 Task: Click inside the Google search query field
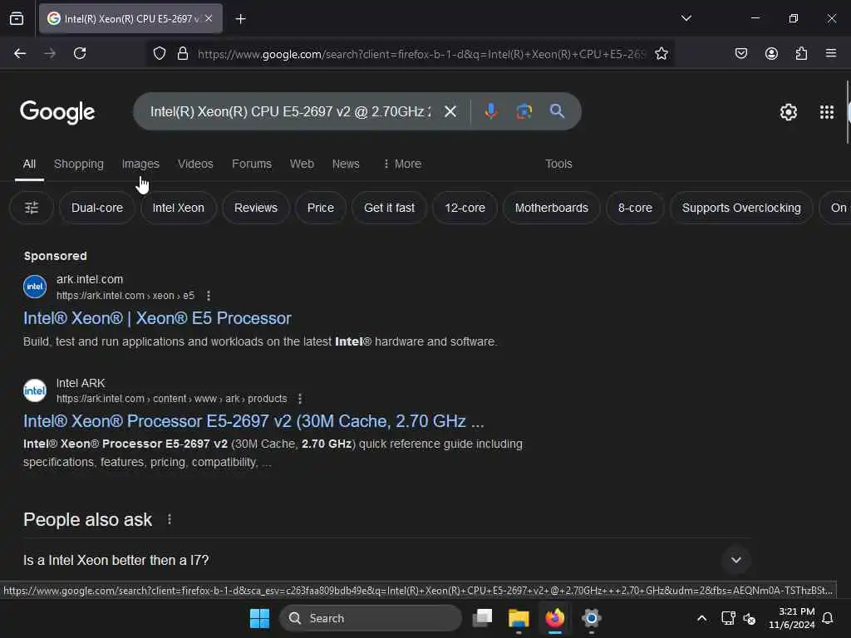(290, 111)
